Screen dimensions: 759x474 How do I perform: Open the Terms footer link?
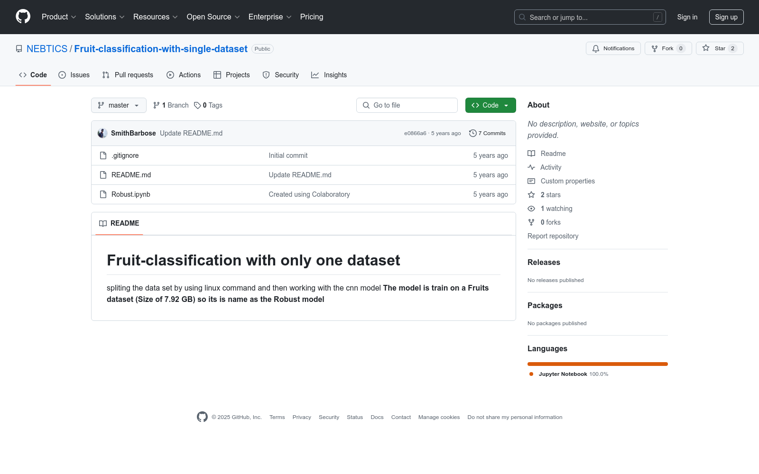[x=277, y=417]
